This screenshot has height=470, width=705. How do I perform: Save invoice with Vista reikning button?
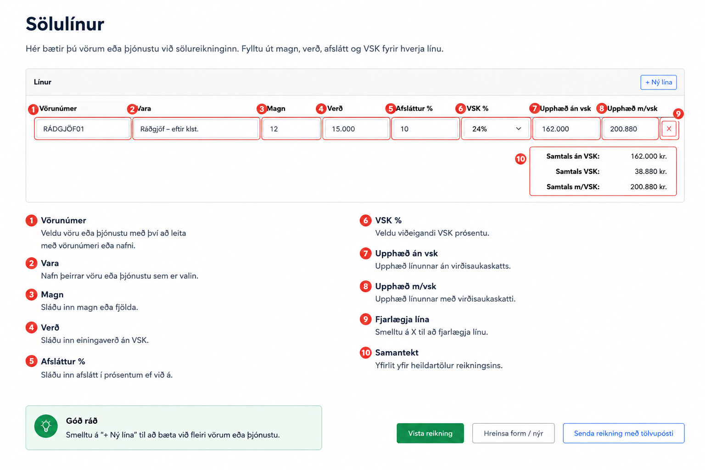pyautogui.click(x=430, y=433)
